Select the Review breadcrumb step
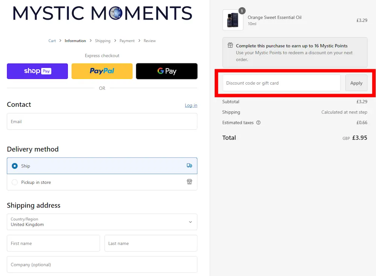376x276 pixels. [x=150, y=41]
